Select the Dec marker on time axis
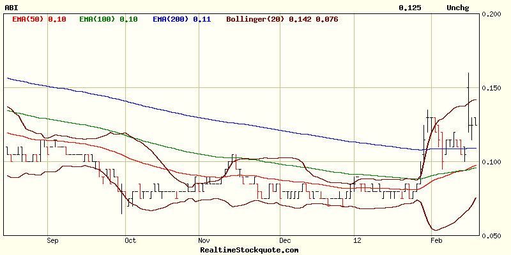Viewport: 511px width, 255px height. click(x=285, y=241)
